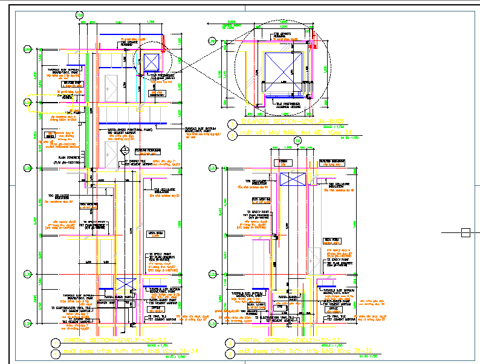The image size is (480, 364).
Task: Click the title bubble beside lower-left PARTIAL SECTION
Action: click(x=56, y=343)
